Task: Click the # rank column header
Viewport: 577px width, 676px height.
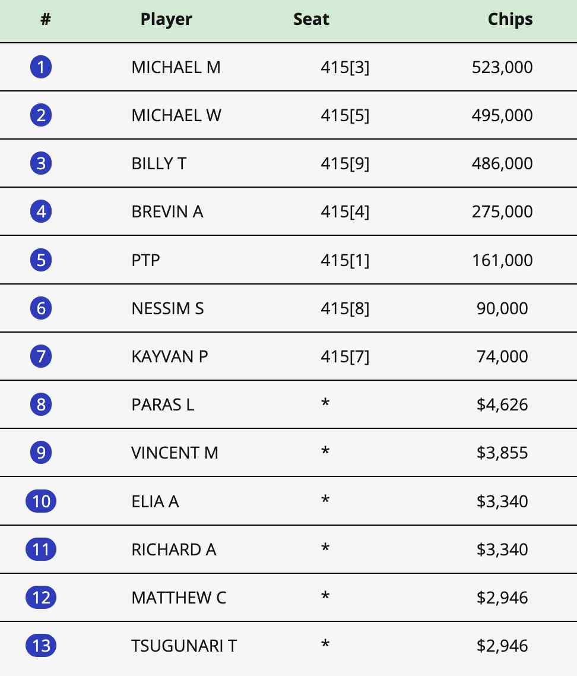Action: [x=46, y=19]
